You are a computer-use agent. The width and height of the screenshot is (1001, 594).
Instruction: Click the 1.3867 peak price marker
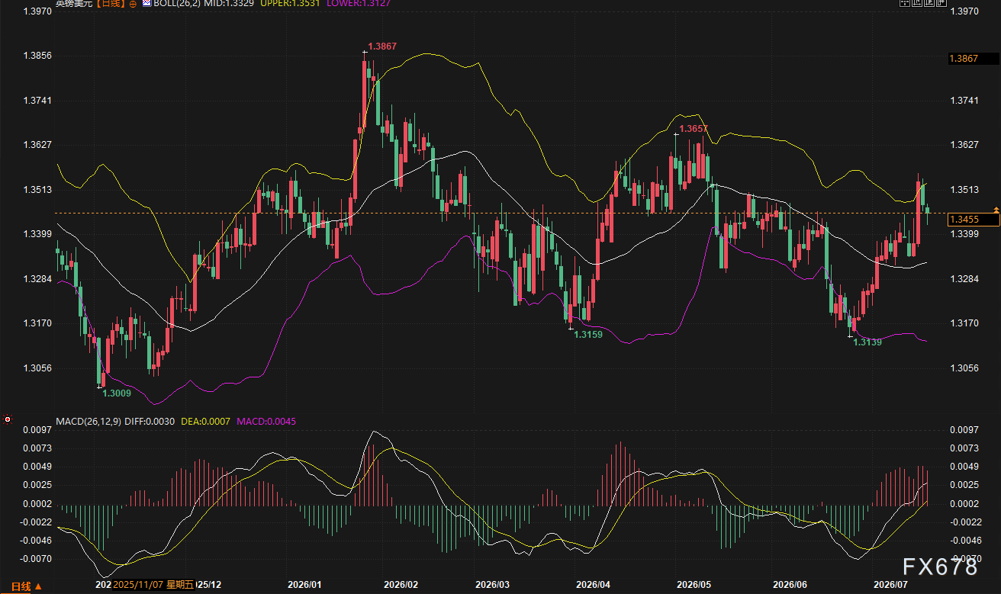[x=381, y=47]
